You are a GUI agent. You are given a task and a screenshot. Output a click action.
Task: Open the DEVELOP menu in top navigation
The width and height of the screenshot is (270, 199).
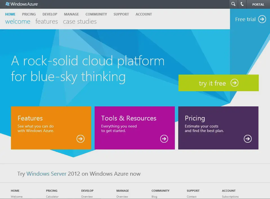[x=50, y=14]
